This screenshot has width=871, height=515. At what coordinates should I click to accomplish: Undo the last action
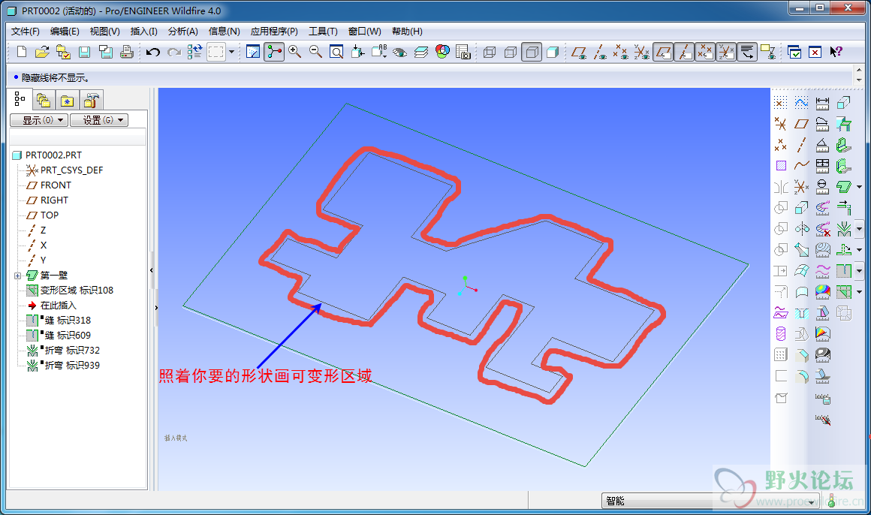tap(152, 53)
